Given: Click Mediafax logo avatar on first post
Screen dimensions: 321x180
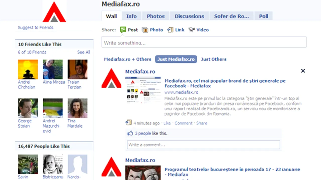Looking at the screenshot, I should point(111,78).
